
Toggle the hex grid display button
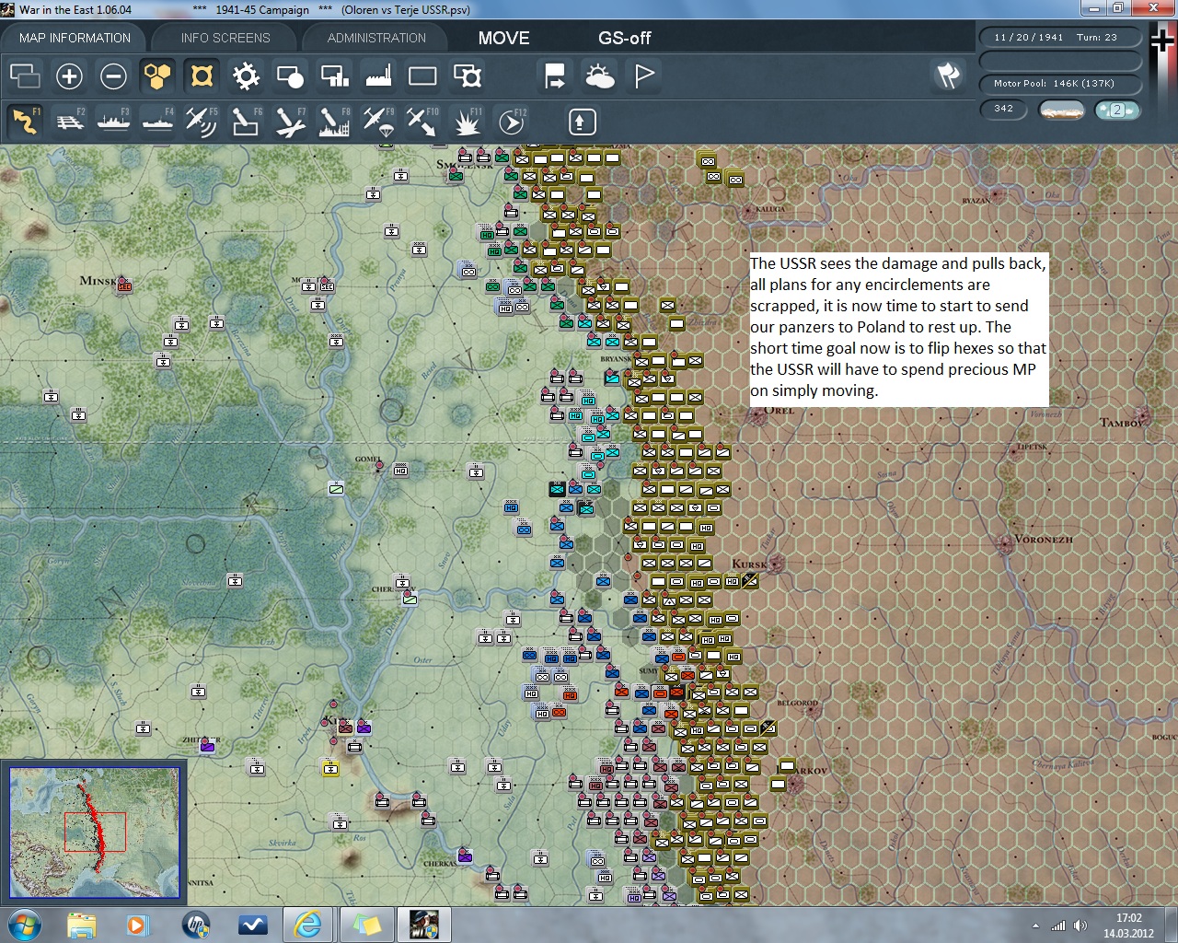tap(157, 76)
